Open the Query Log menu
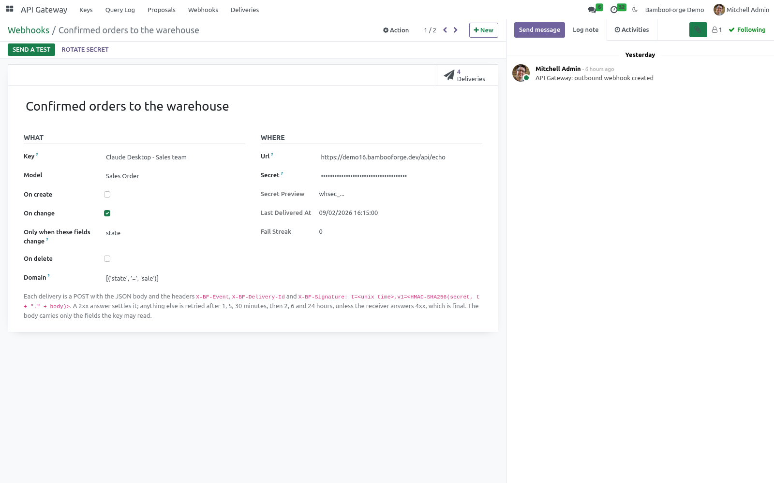The width and height of the screenshot is (774, 483). (120, 10)
